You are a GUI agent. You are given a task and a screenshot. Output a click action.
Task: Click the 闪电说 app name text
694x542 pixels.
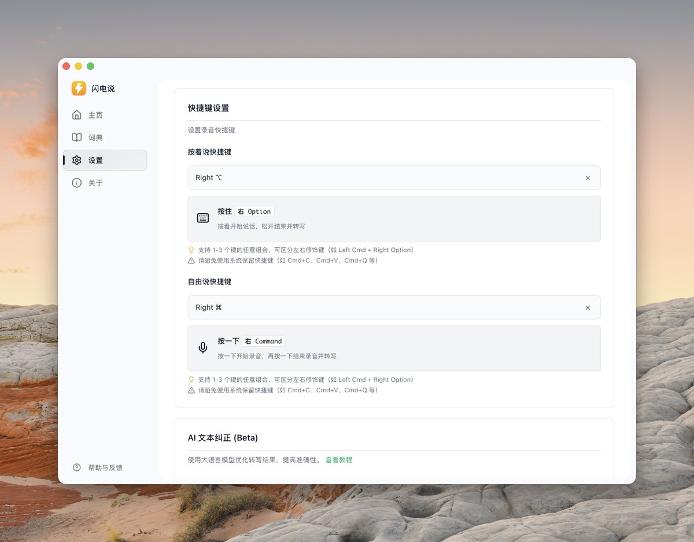103,88
